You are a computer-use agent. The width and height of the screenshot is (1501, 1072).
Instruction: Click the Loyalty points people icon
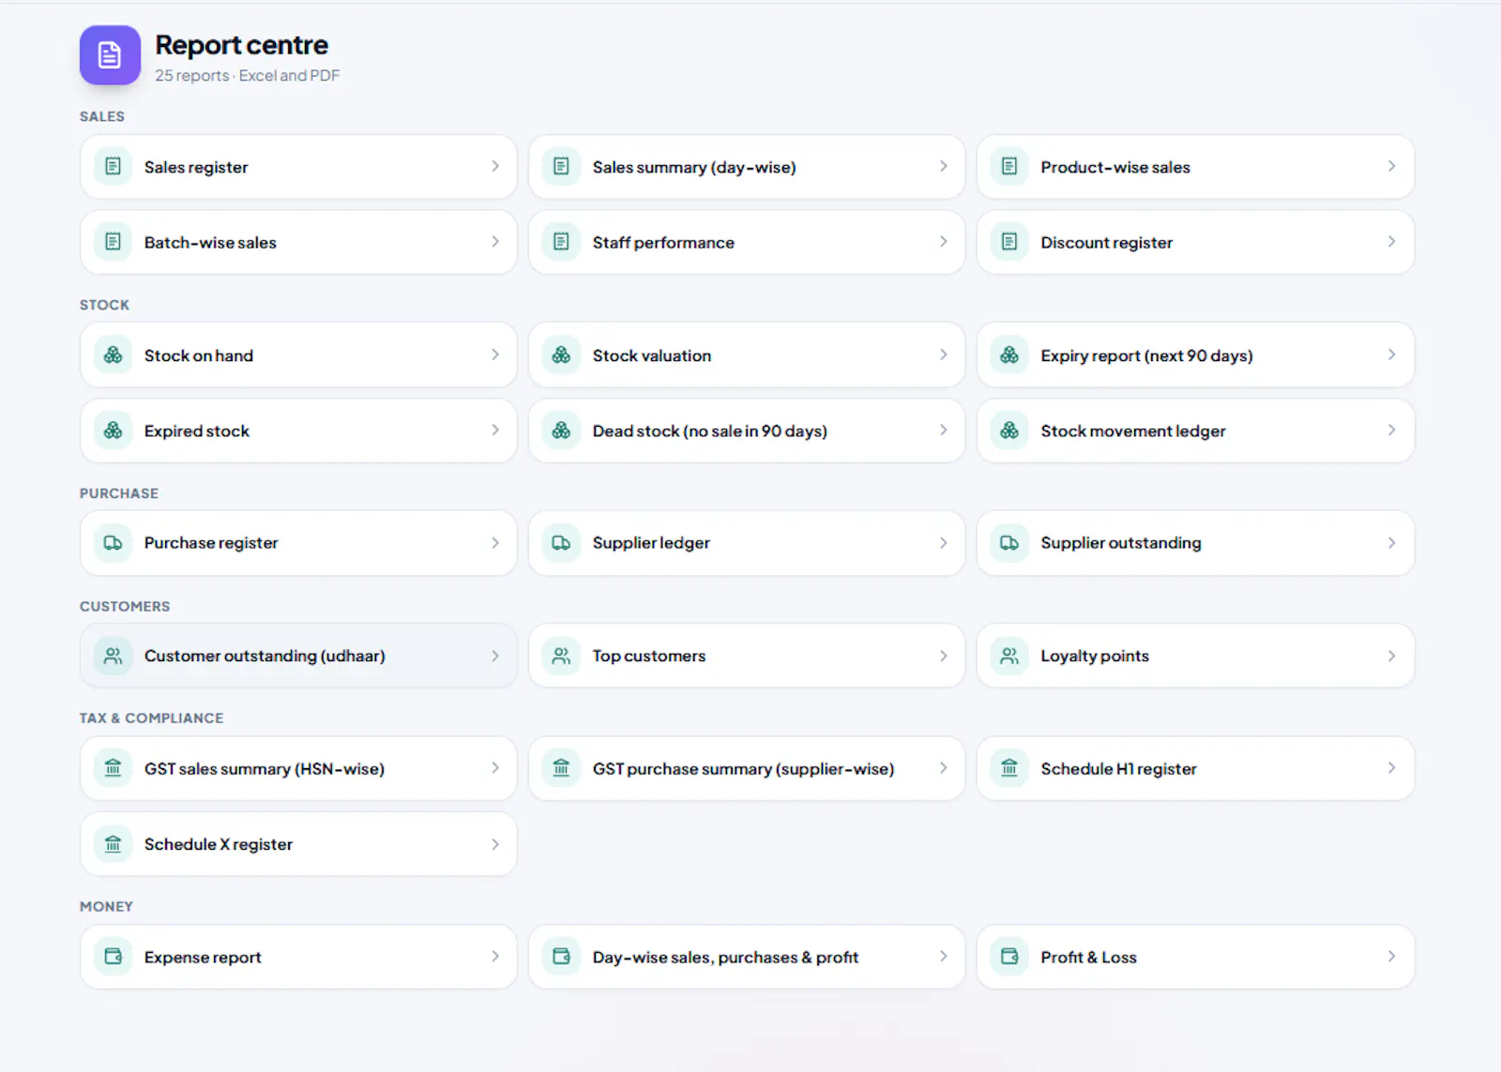pos(1009,656)
